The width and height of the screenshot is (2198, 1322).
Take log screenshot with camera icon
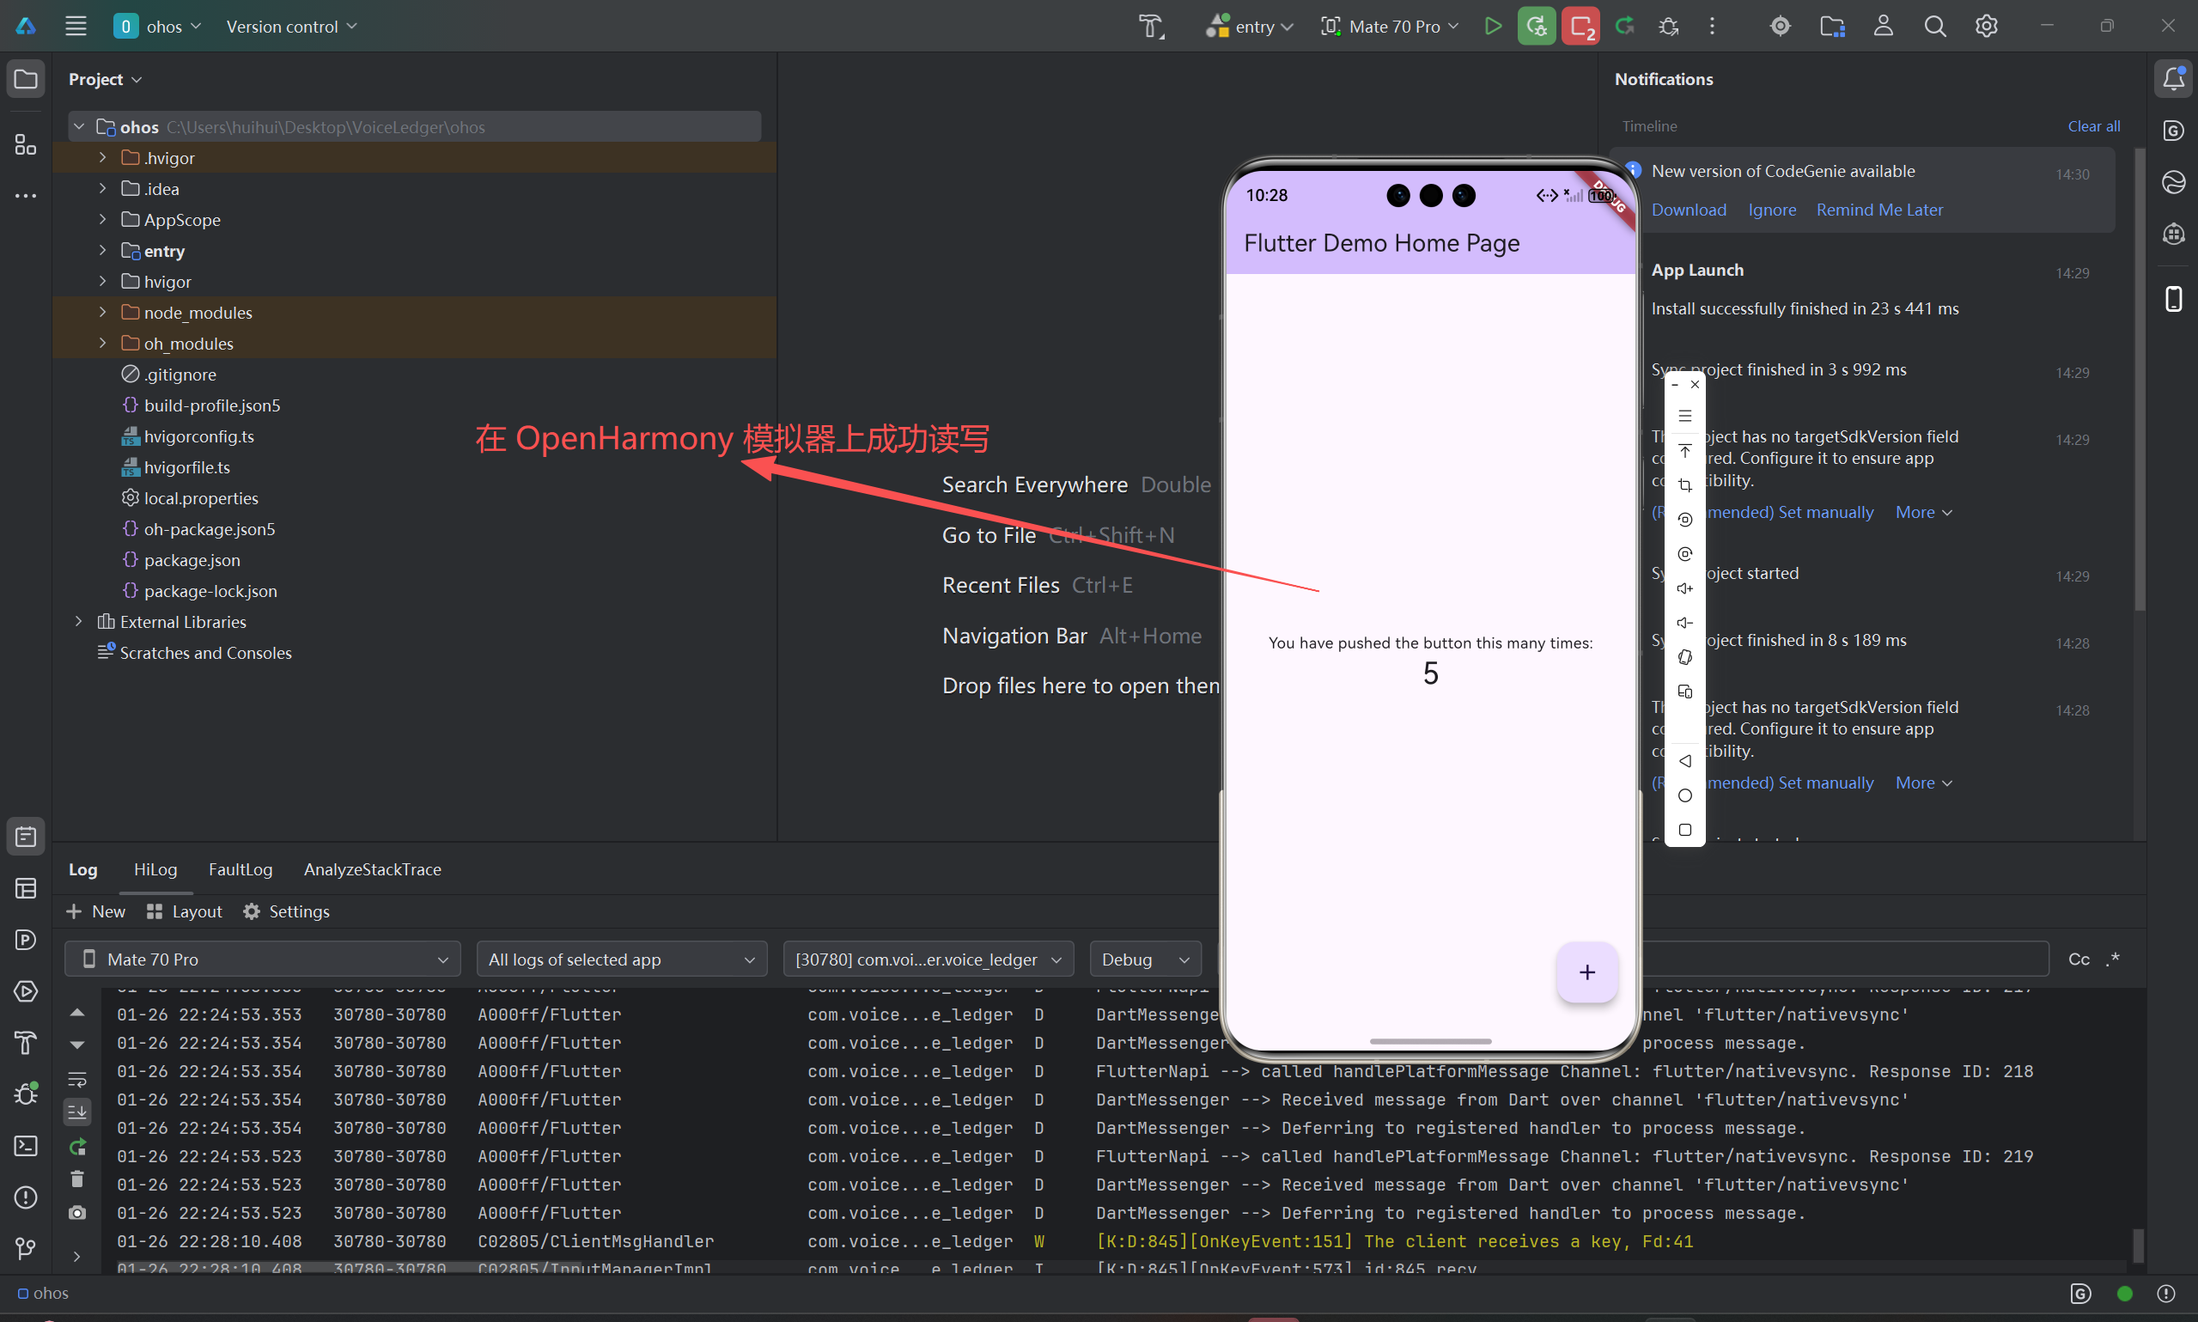click(77, 1212)
